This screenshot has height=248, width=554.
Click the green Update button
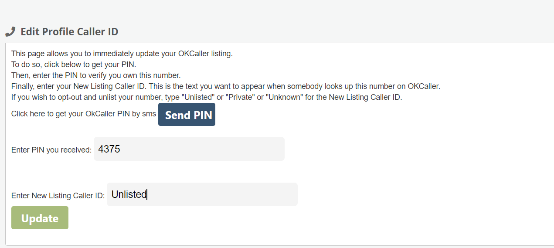pos(40,218)
